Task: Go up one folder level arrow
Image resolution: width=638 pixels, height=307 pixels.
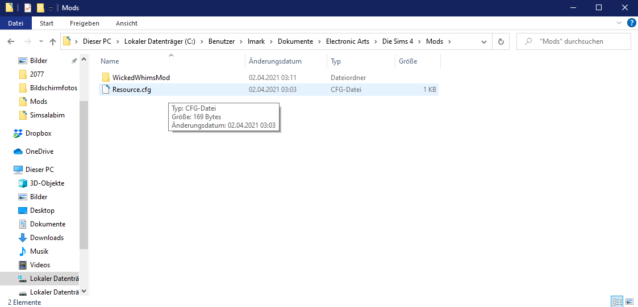Action: (x=53, y=41)
